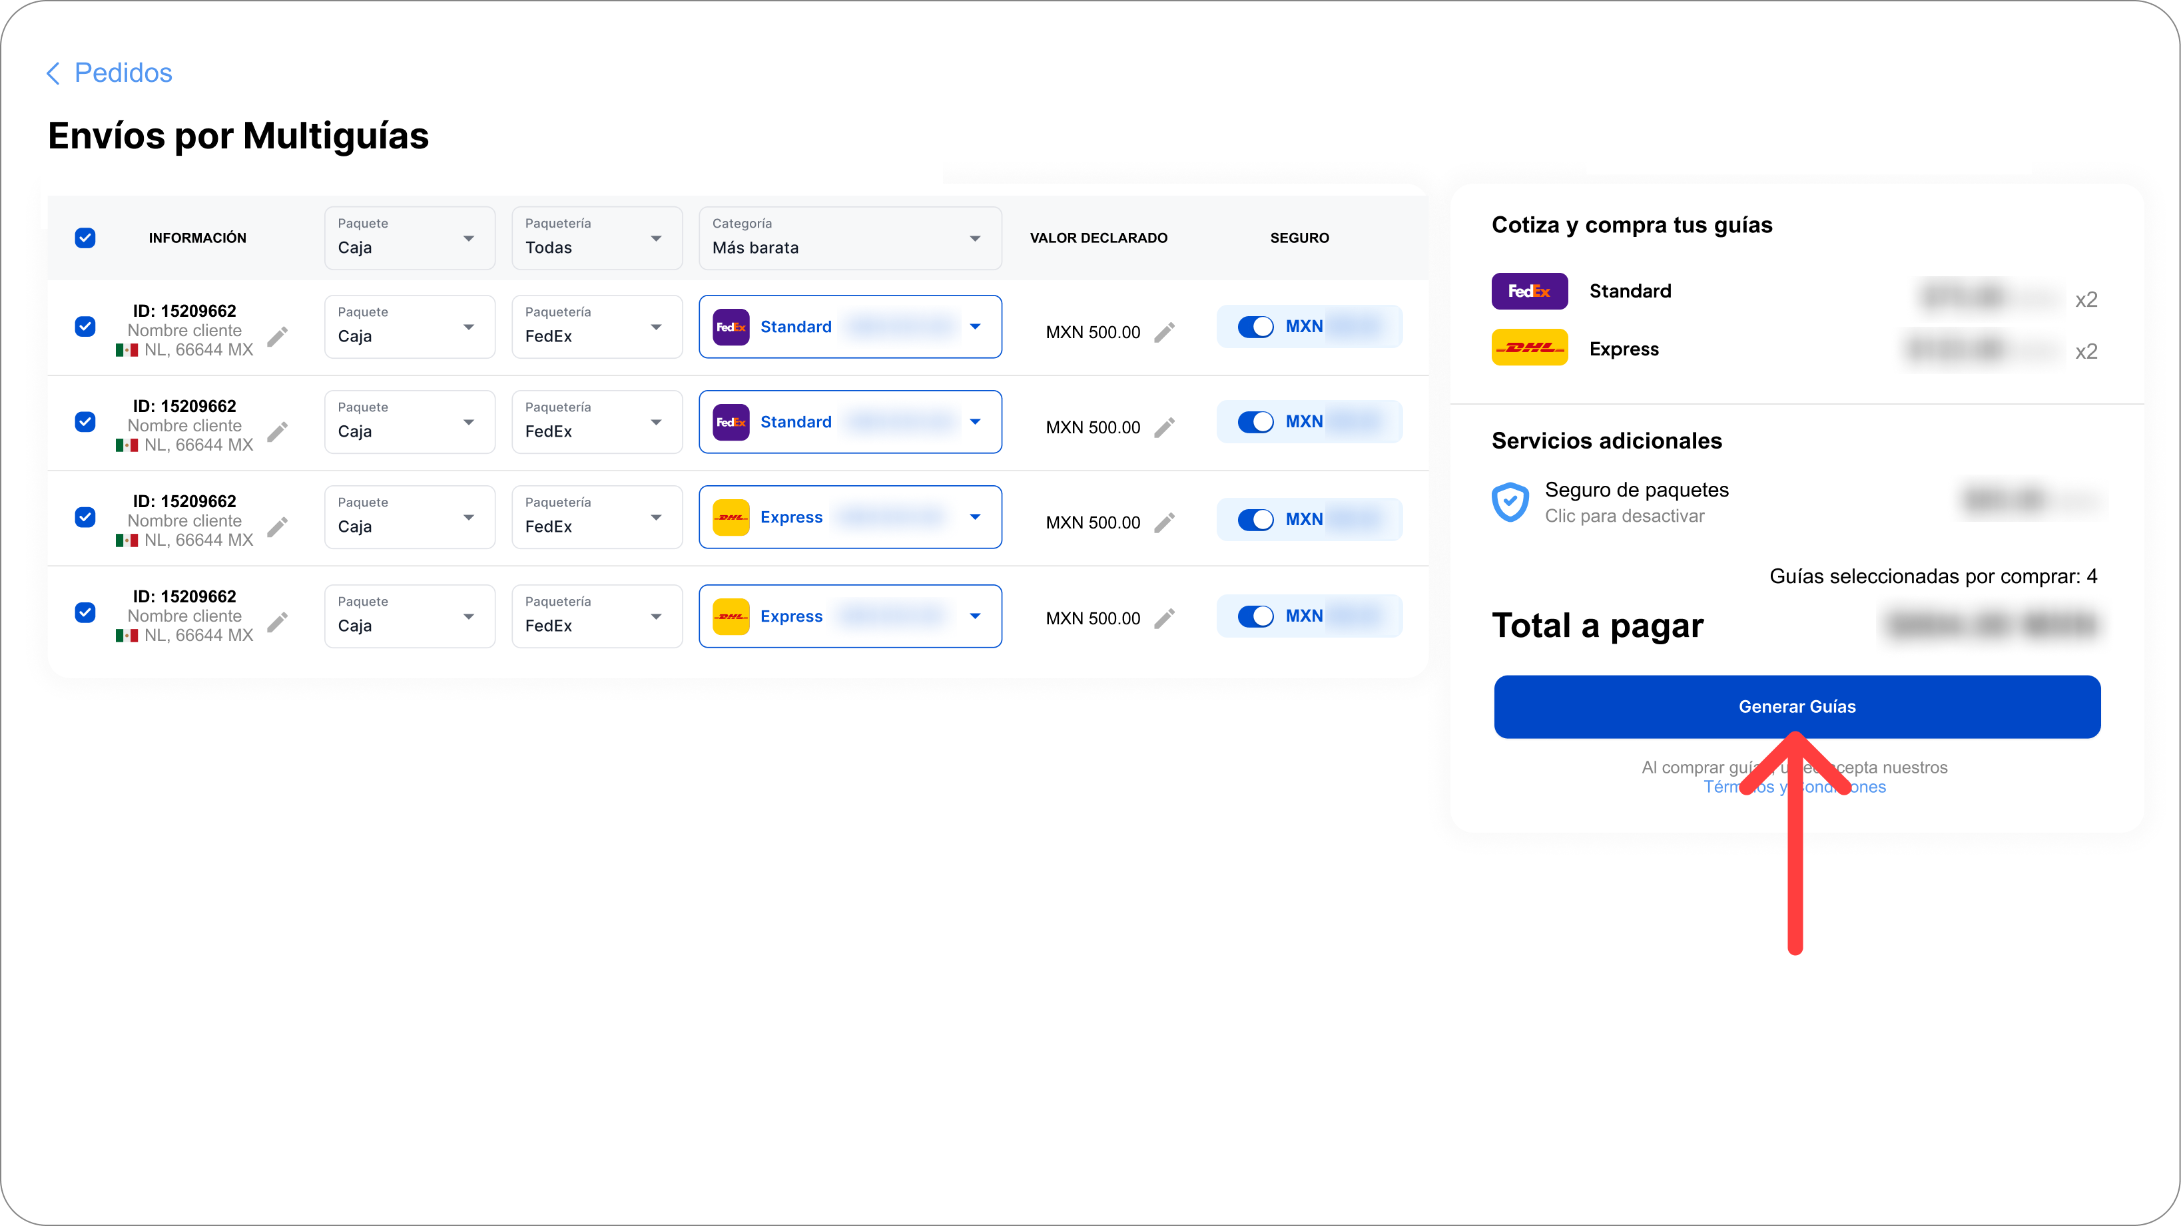The image size is (2181, 1226).
Task: Edit customer info pencil in fourth row
Action: (x=278, y=623)
